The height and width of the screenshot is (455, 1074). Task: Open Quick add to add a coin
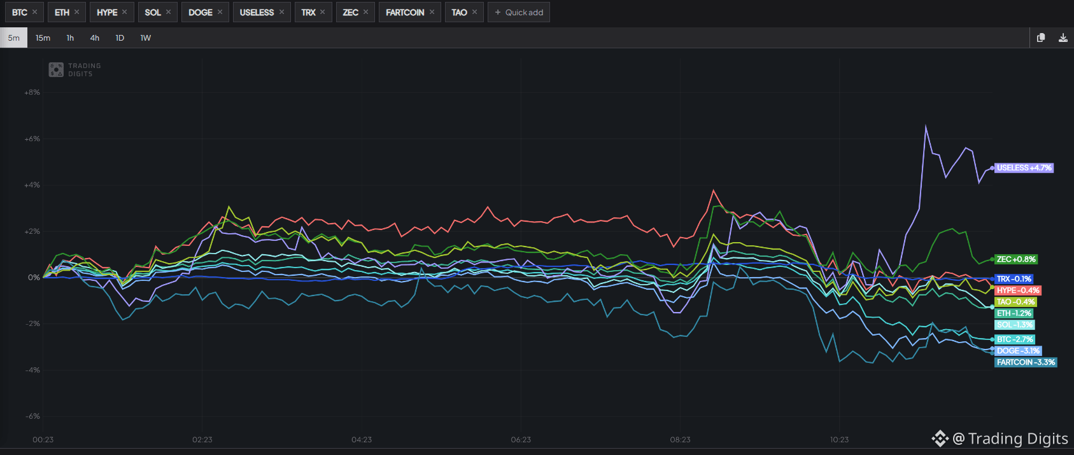(x=519, y=12)
